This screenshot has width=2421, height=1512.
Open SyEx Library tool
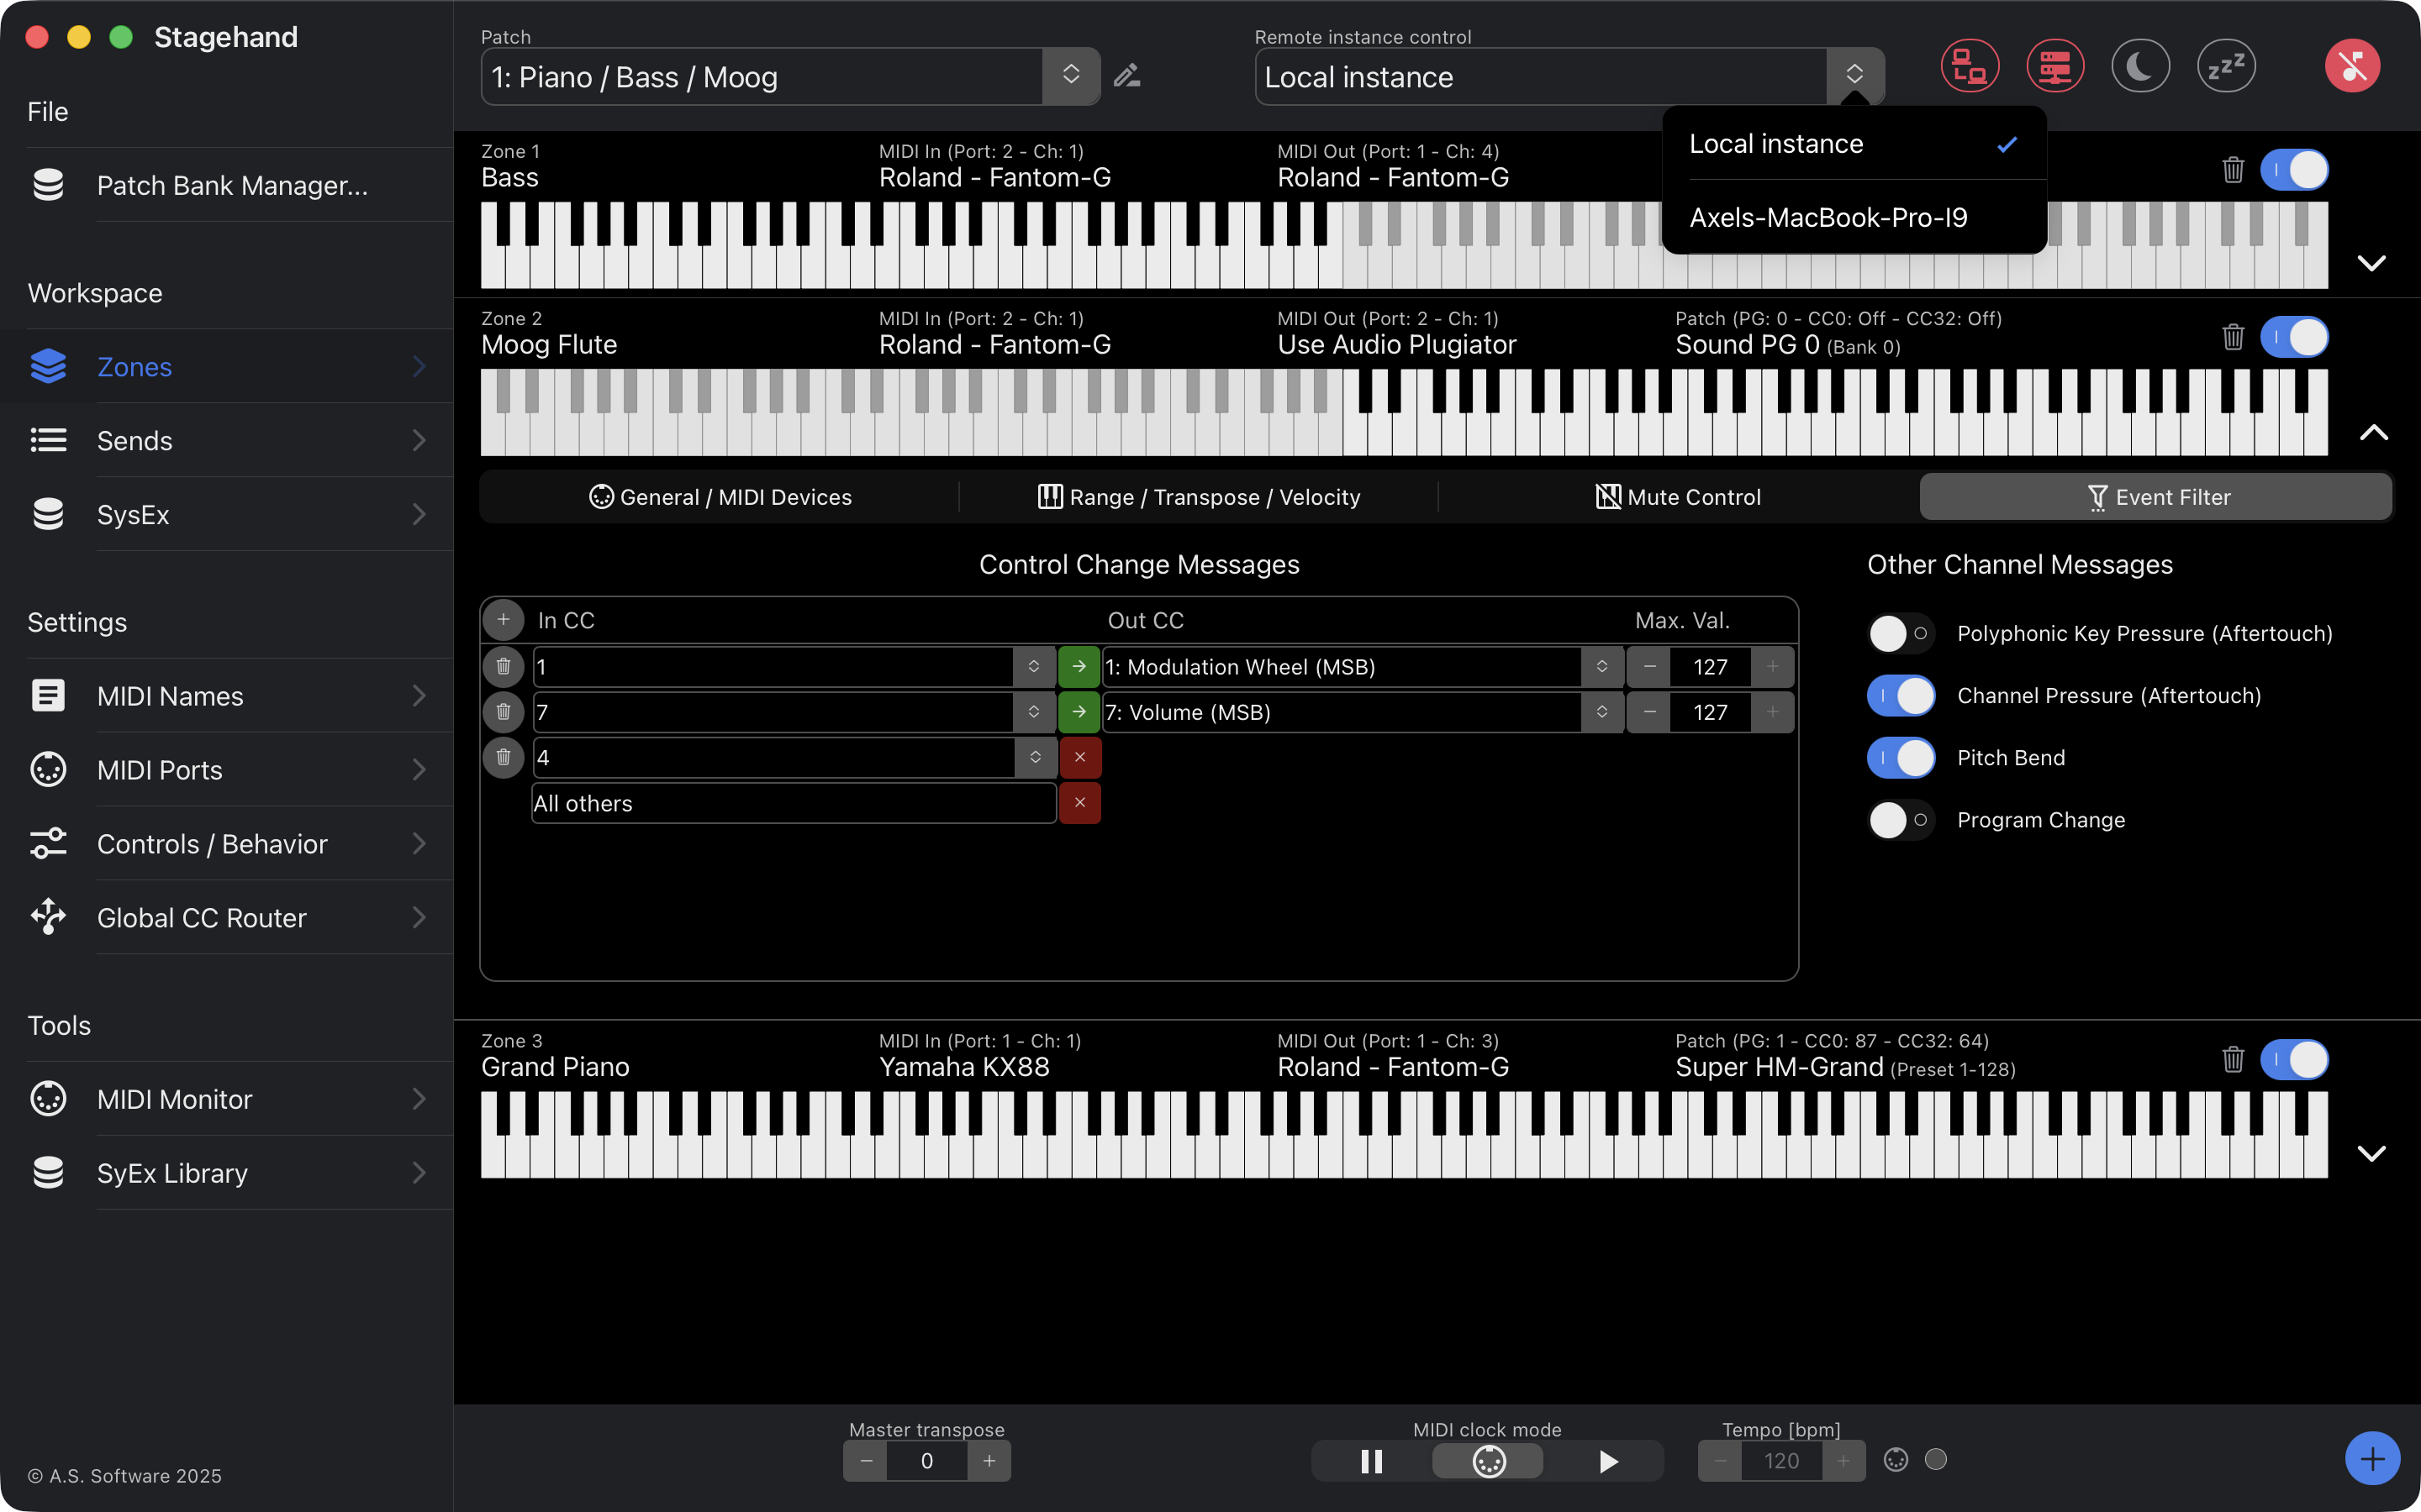[x=226, y=1172]
